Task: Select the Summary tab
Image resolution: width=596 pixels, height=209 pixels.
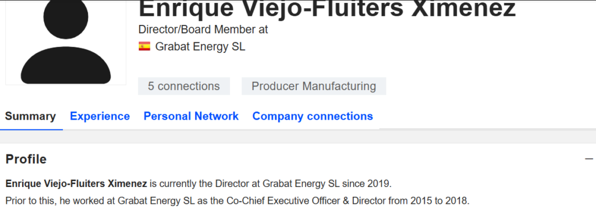Action: pyautogui.click(x=30, y=116)
